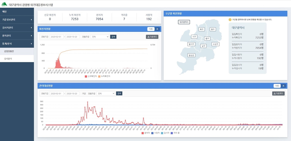Open 상세분석 in the sidebar
The image size is (291, 141).
point(8,58)
